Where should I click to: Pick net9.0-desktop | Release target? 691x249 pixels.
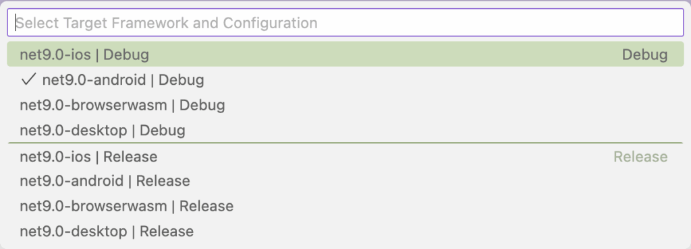point(345,232)
